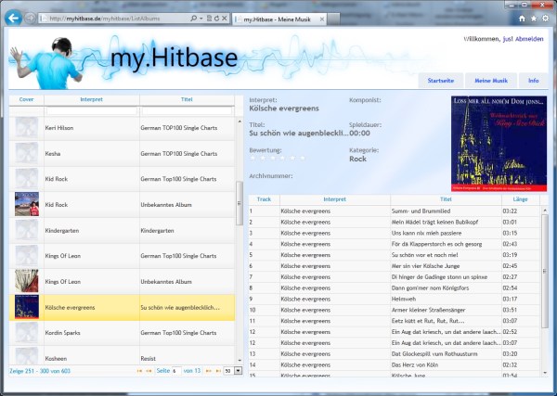This screenshot has width=557, height=396.
Task: Select Kings Of Leon German Top100 Single Charts row
Action: [122, 256]
